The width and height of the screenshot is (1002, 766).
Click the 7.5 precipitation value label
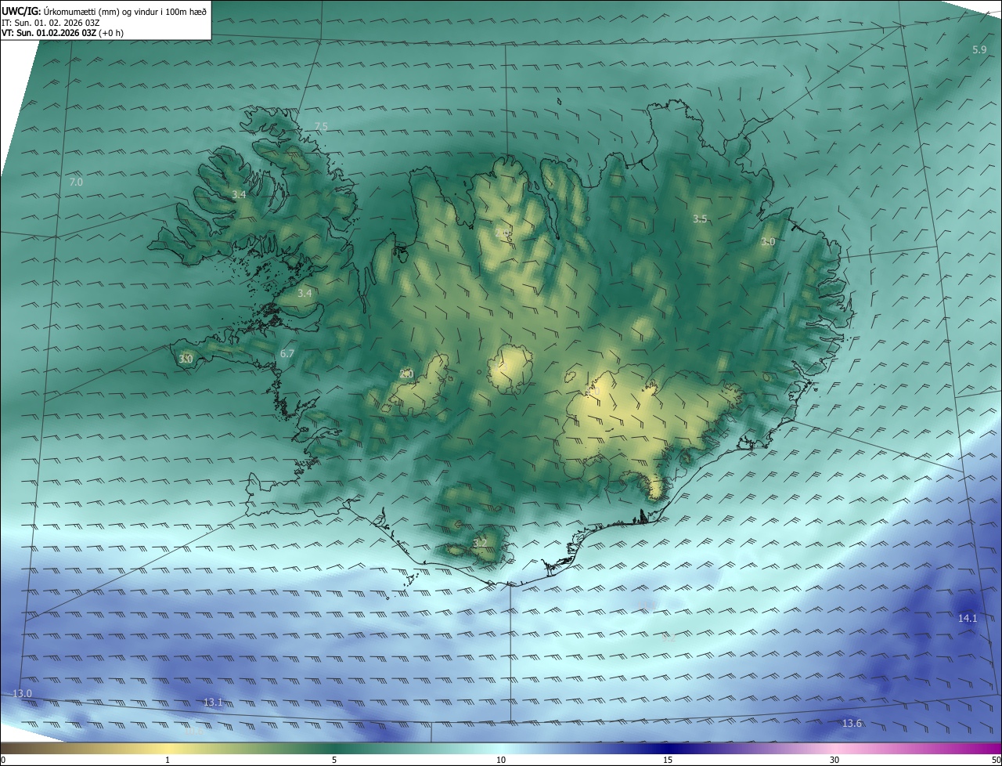pyautogui.click(x=321, y=126)
